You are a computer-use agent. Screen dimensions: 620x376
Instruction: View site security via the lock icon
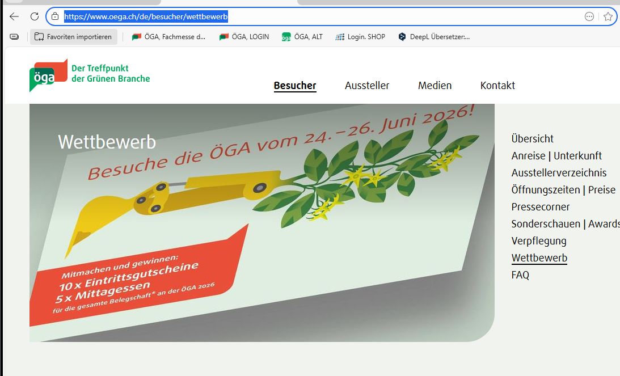(x=54, y=16)
